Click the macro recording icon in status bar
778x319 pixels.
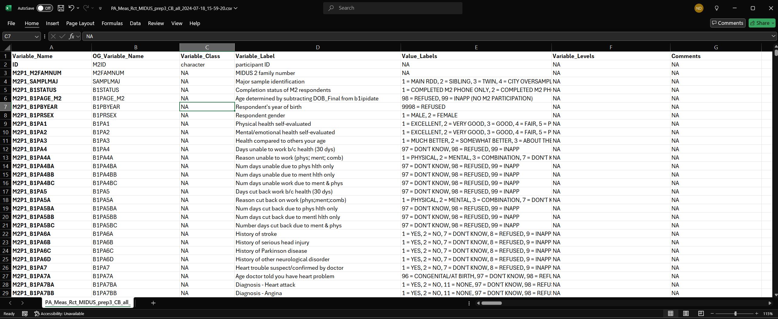point(25,314)
